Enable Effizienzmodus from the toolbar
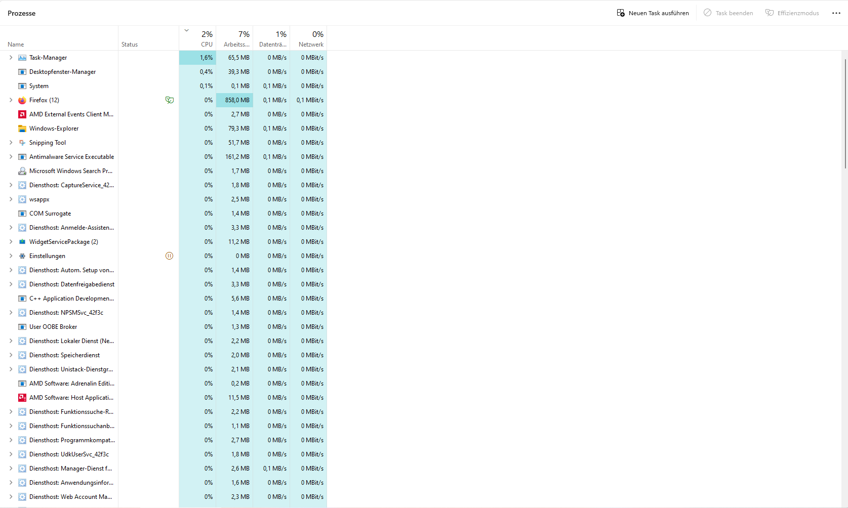This screenshot has height=508, width=848. [792, 13]
